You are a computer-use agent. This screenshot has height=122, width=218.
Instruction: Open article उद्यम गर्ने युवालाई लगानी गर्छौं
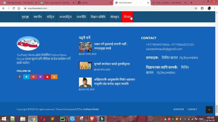click(111, 46)
